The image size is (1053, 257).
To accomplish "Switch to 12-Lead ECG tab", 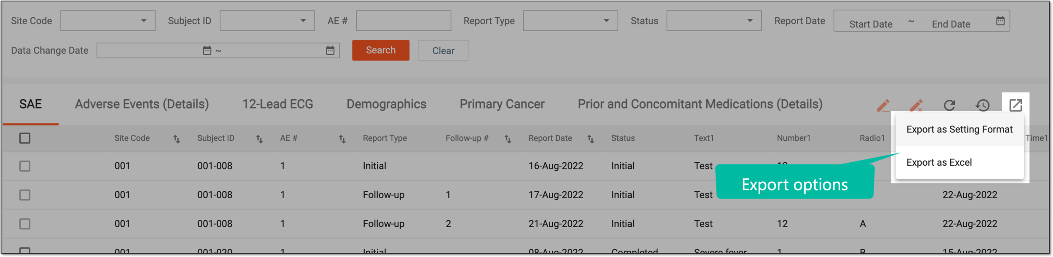I will pos(278,104).
